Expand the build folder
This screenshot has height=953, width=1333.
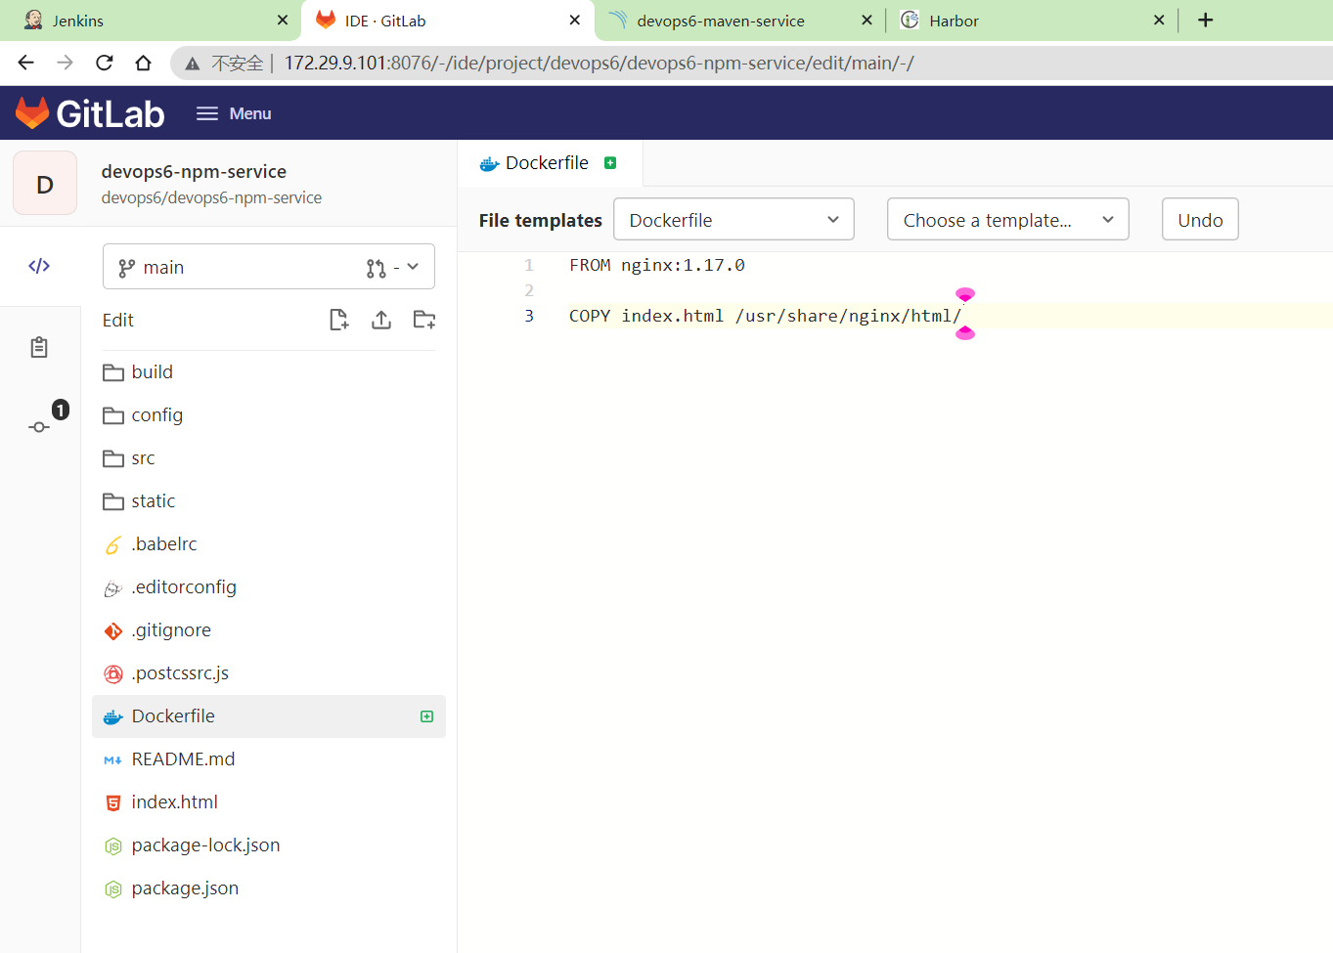click(x=269, y=372)
